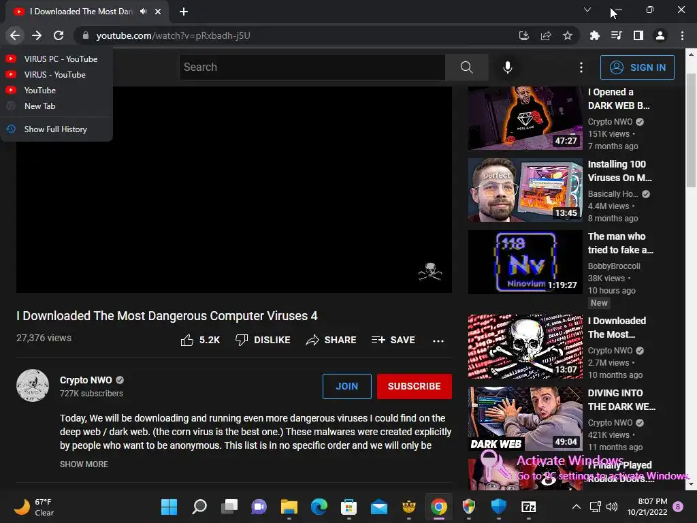
Task: Open the 7-Zip taskbar icon
Action: 528,507
